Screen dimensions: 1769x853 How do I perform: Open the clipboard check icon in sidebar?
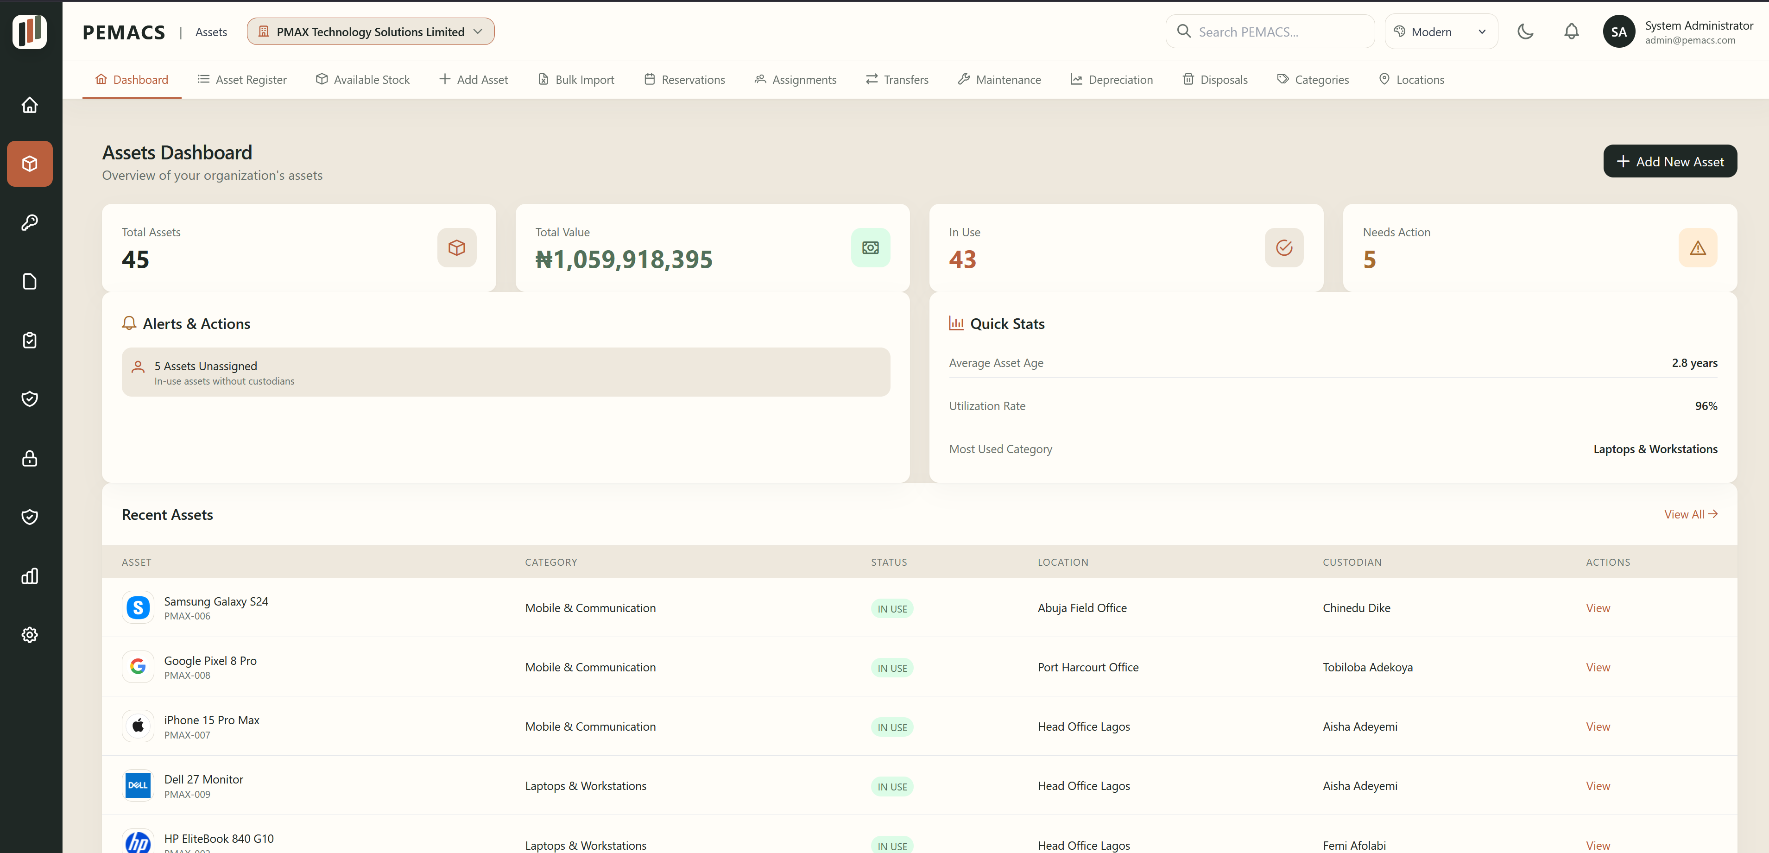coord(30,340)
